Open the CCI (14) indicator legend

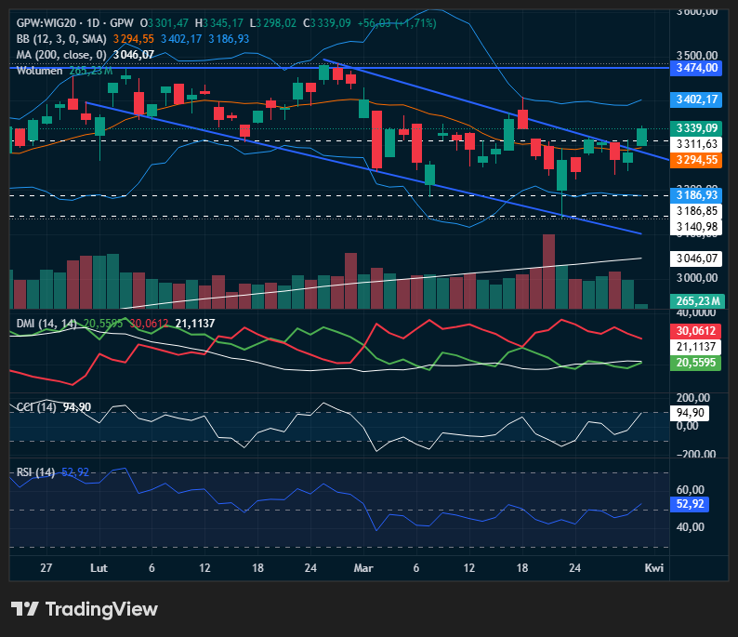click(x=39, y=407)
